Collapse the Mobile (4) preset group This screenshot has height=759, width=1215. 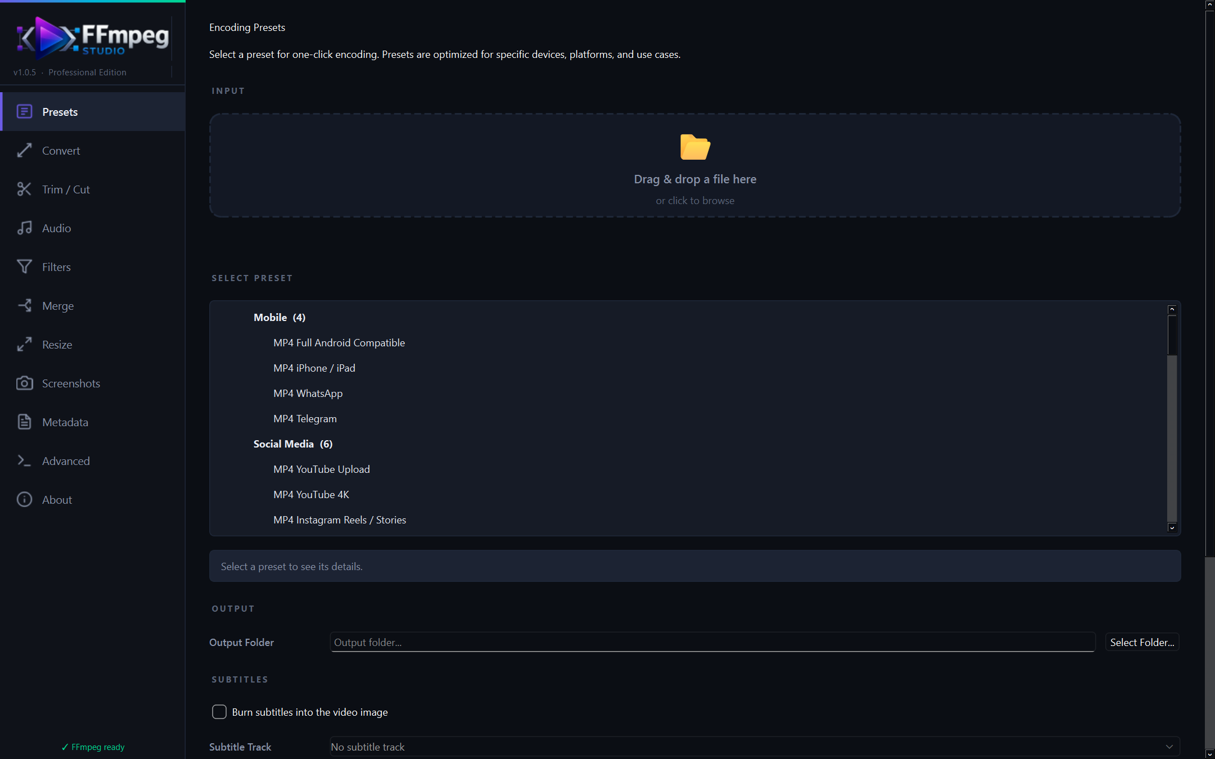[280, 317]
